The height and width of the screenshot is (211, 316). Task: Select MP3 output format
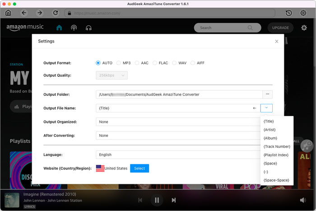pos(118,63)
